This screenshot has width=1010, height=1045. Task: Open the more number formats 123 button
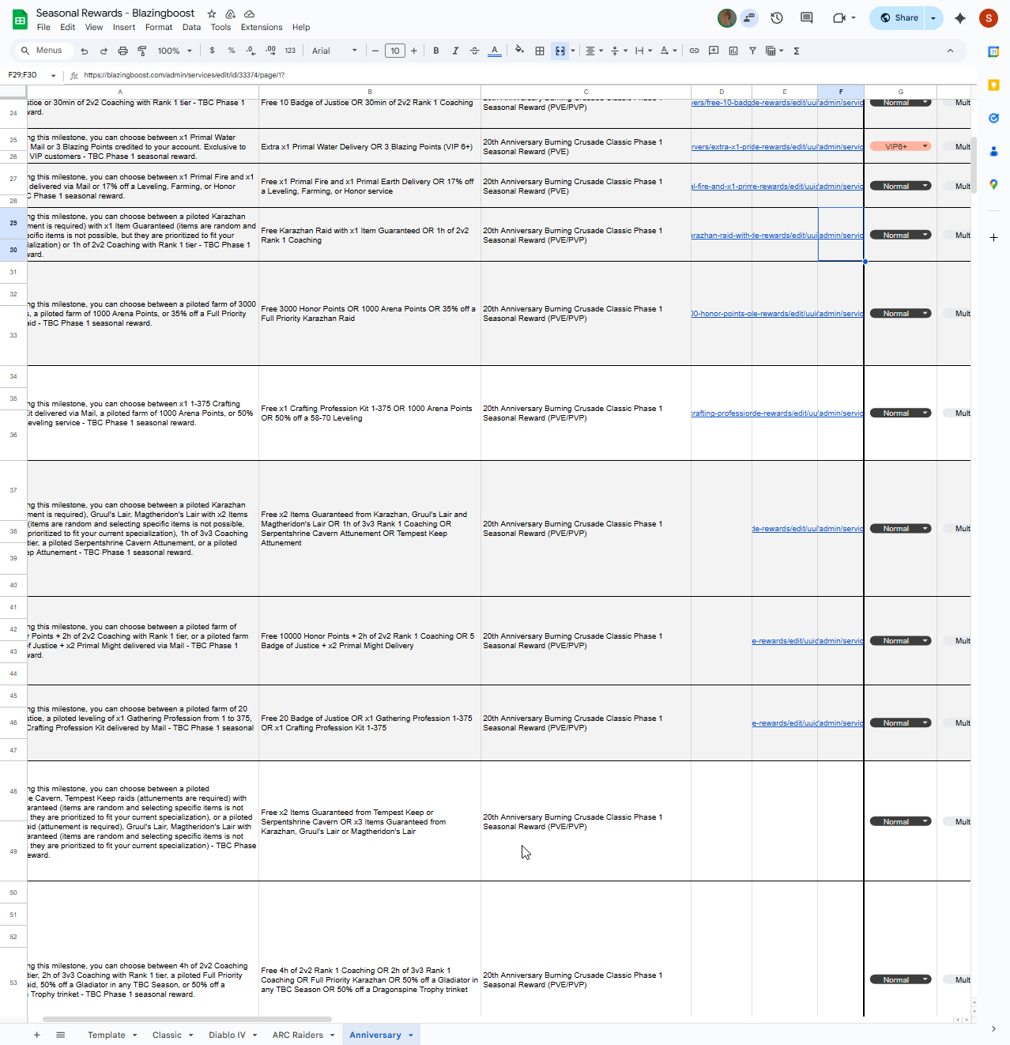pos(290,51)
